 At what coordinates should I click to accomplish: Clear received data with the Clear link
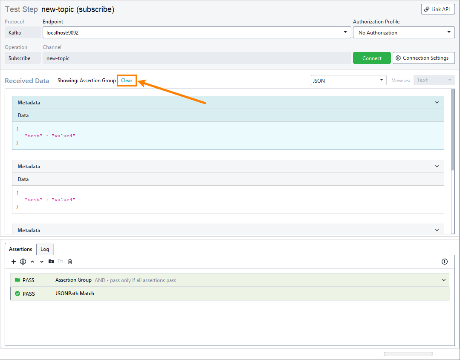coord(127,80)
